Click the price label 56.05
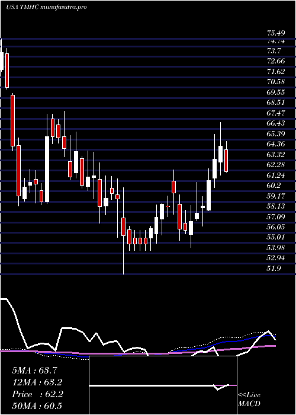The image size is (296, 415). click(x=276, y=227)
